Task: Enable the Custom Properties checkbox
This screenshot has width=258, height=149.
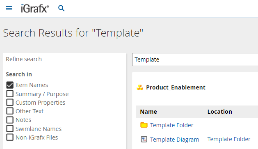Action: click(x=10, y=102)
